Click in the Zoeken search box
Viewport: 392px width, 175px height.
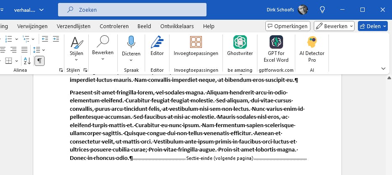pyautogui.click(x=132, y=10)
